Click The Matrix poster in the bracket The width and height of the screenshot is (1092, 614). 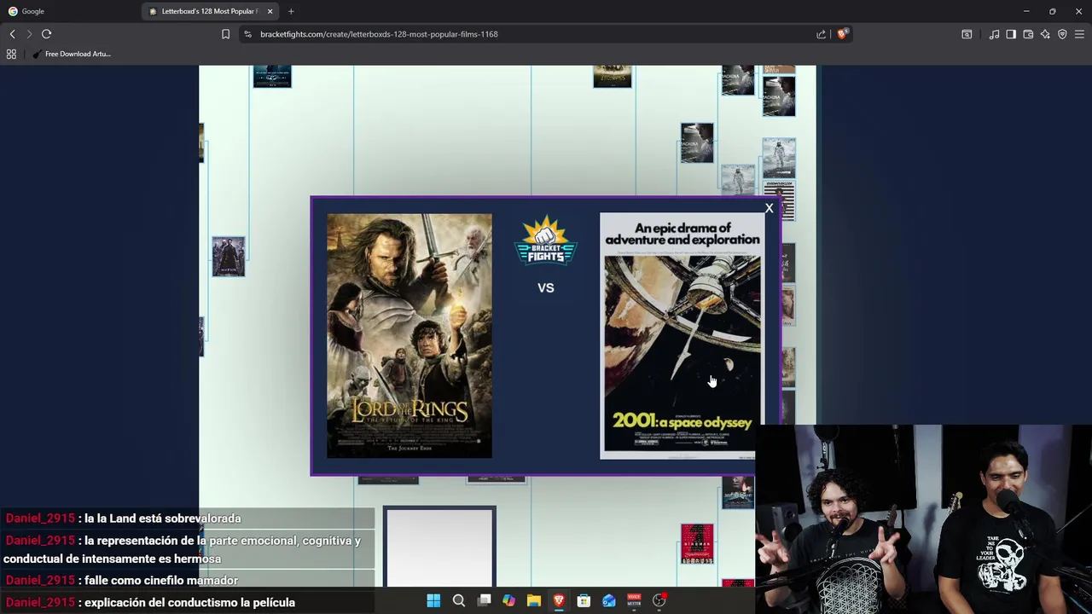coord(229,257)
